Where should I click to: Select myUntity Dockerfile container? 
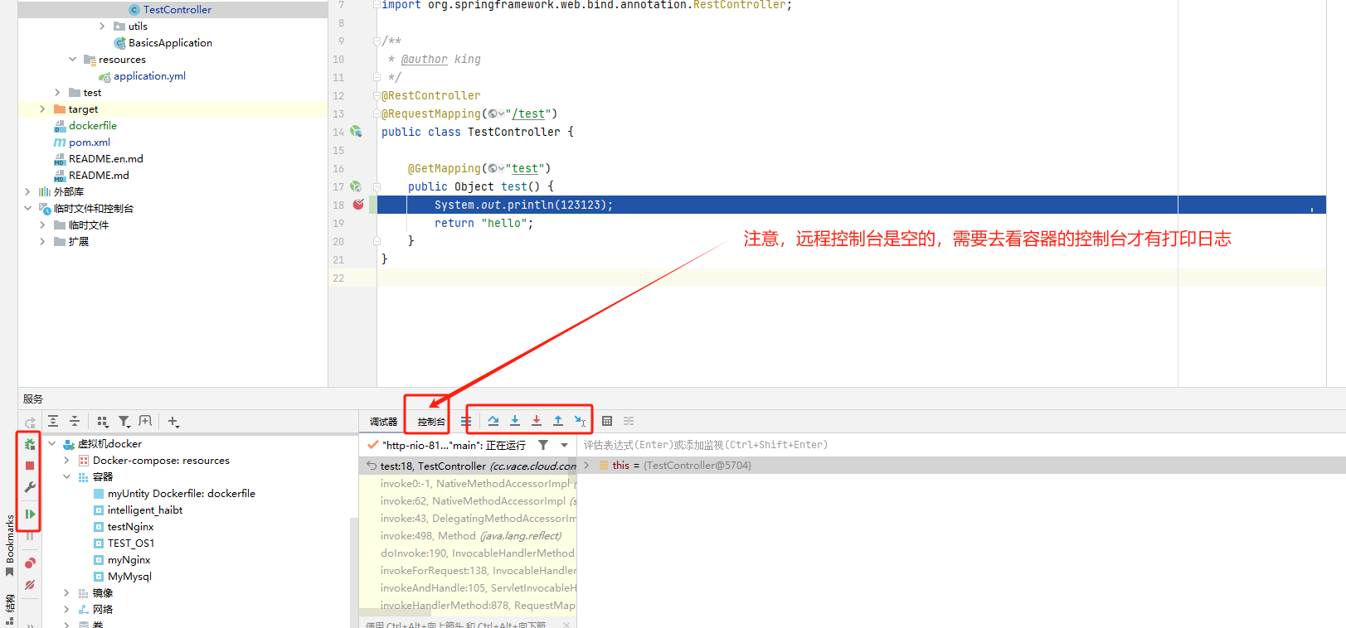[x=181, y=493]
